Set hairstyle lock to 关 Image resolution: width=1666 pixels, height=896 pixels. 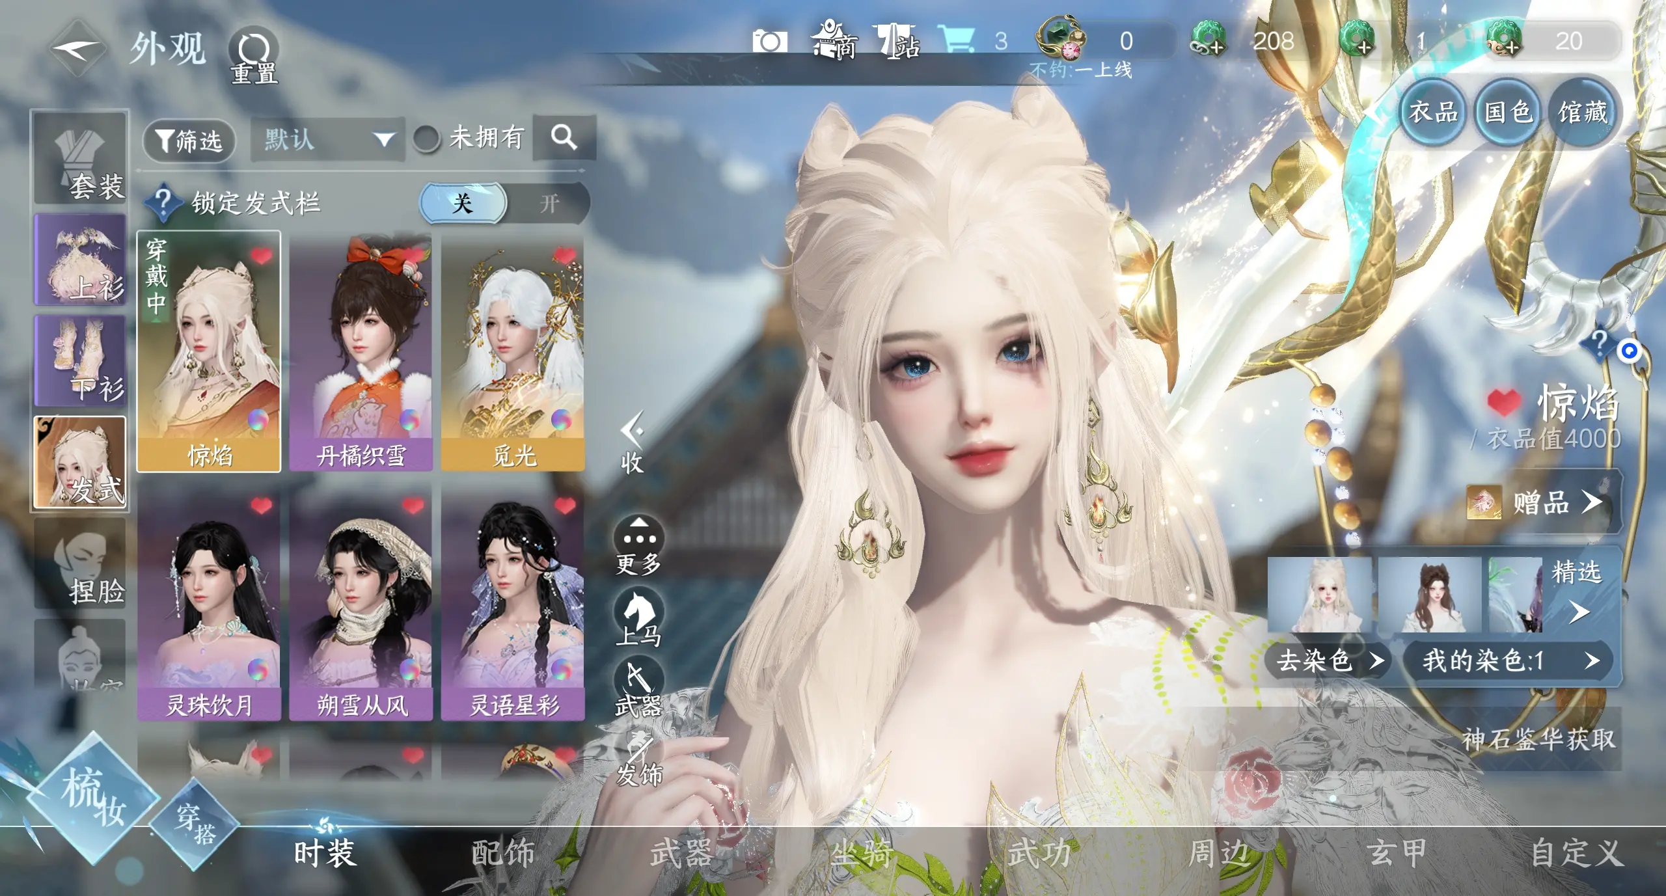(463, 204)
